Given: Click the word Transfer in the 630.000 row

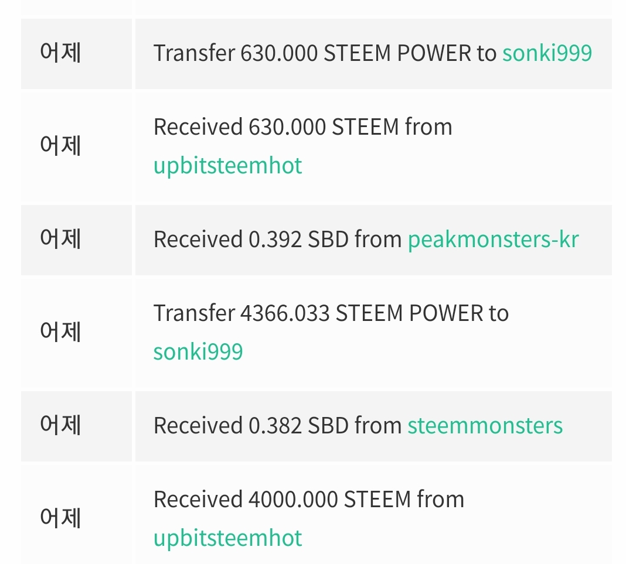Looking at the screenshot, I should coord(194,53).
